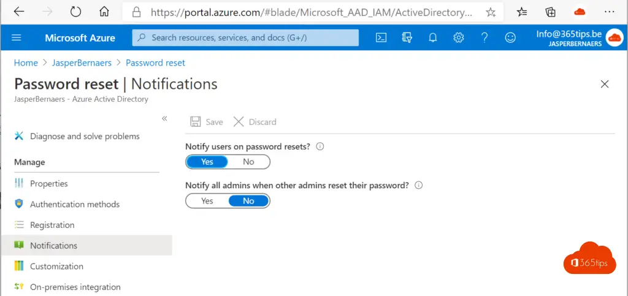
Task: Open the feedback smiley icon
Action: tap(510, 37)
